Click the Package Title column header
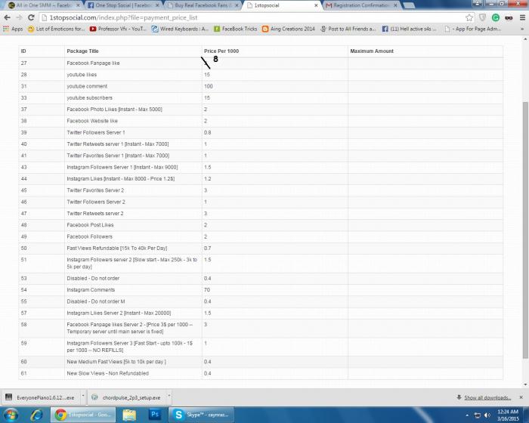Image resolution: width=529 pixels, height=423 pixels. (x=82, y=51)
